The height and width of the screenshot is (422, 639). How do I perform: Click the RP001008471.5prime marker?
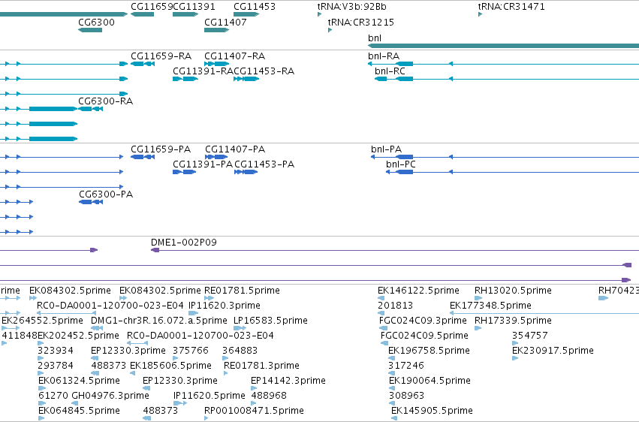[x=207, y=418]
